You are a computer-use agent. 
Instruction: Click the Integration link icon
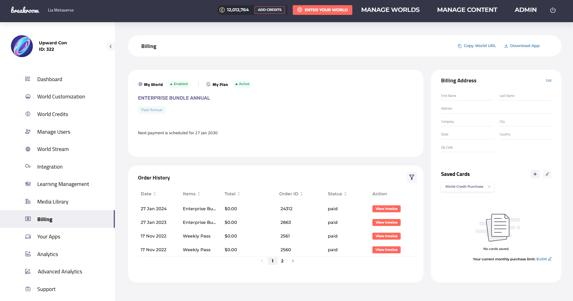[28, 166]
